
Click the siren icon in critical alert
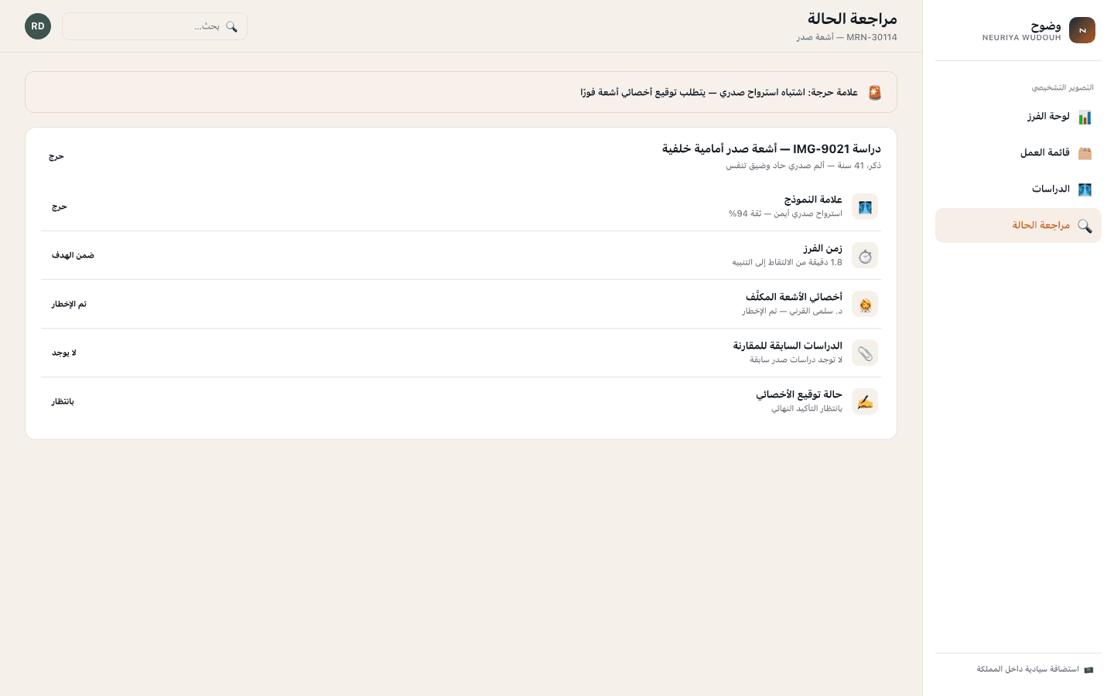click(x=874, y=93)
